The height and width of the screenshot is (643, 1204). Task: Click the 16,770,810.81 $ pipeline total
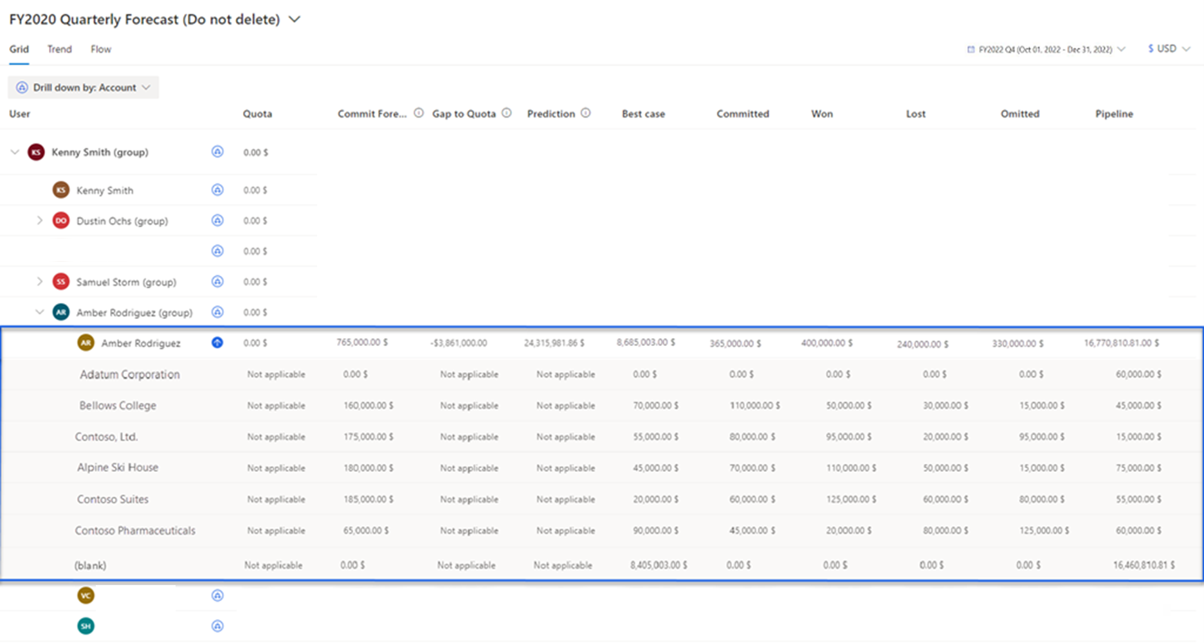tap(1122, 343)
